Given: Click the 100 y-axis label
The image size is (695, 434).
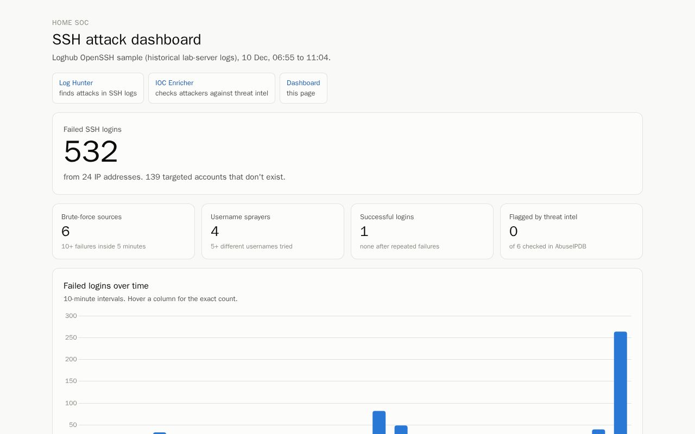Looking at the screenshot, I should click(71, 403).
